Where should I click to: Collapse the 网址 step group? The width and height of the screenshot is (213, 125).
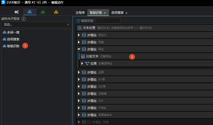[79, 49]
